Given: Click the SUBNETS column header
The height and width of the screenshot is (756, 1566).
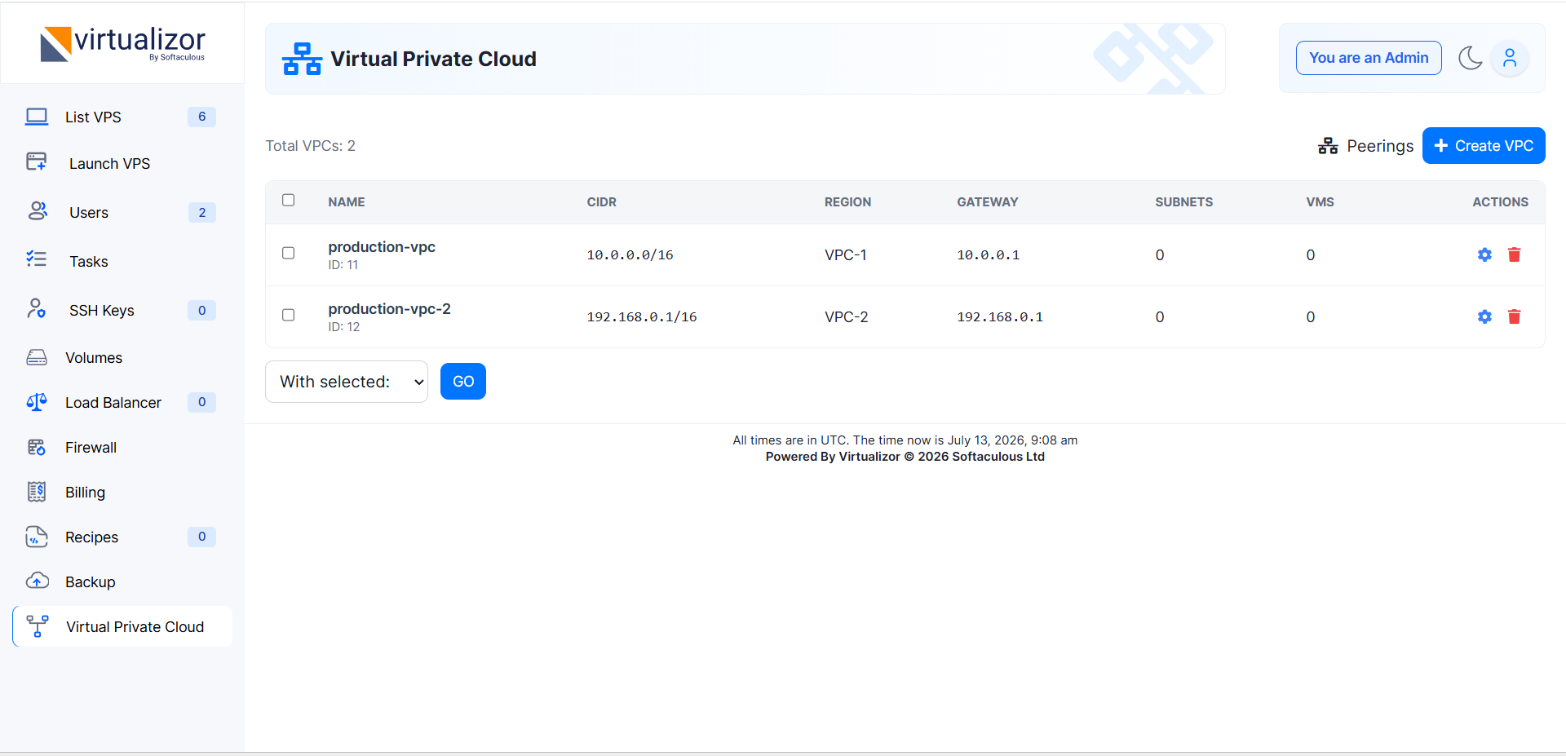Looking at the screenshot, I should click(x=1183, y=201).
